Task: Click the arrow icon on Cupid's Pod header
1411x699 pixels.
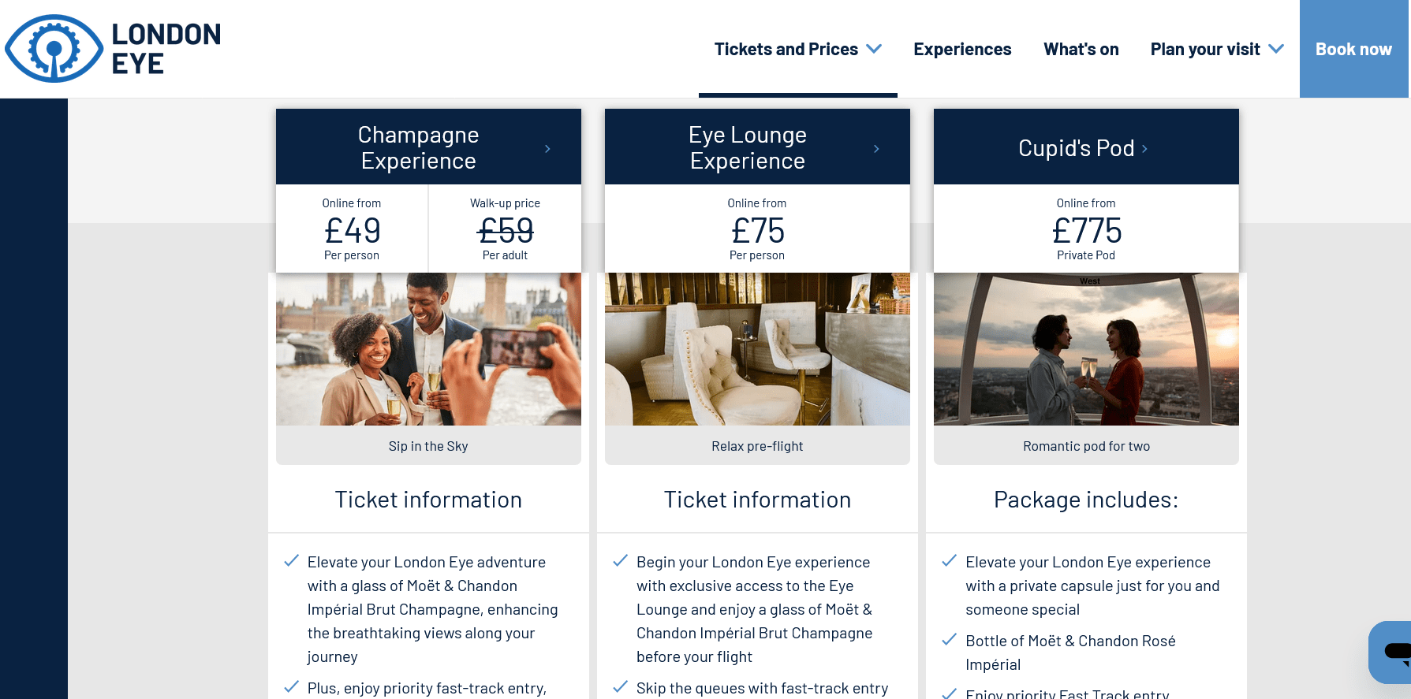Action: tap(1145, 148)
